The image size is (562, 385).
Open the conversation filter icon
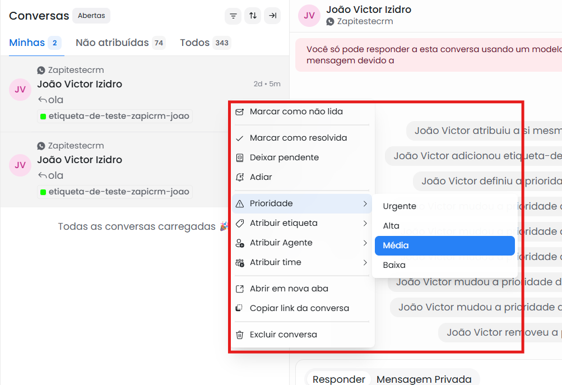[233, 16]
